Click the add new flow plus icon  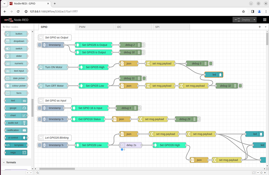pos(260,27)
